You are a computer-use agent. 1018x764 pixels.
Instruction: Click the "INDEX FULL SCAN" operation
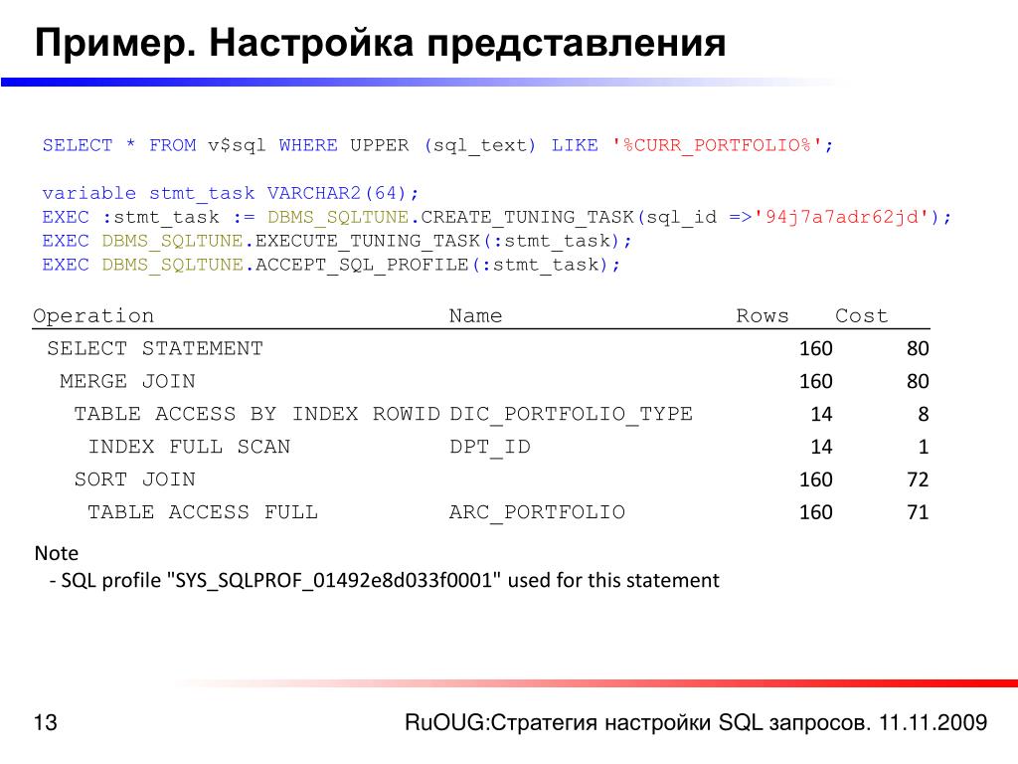pos(189,447)
